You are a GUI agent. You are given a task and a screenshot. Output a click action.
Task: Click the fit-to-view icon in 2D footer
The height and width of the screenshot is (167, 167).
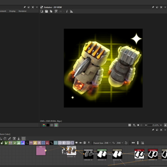(x=138, y=125)
